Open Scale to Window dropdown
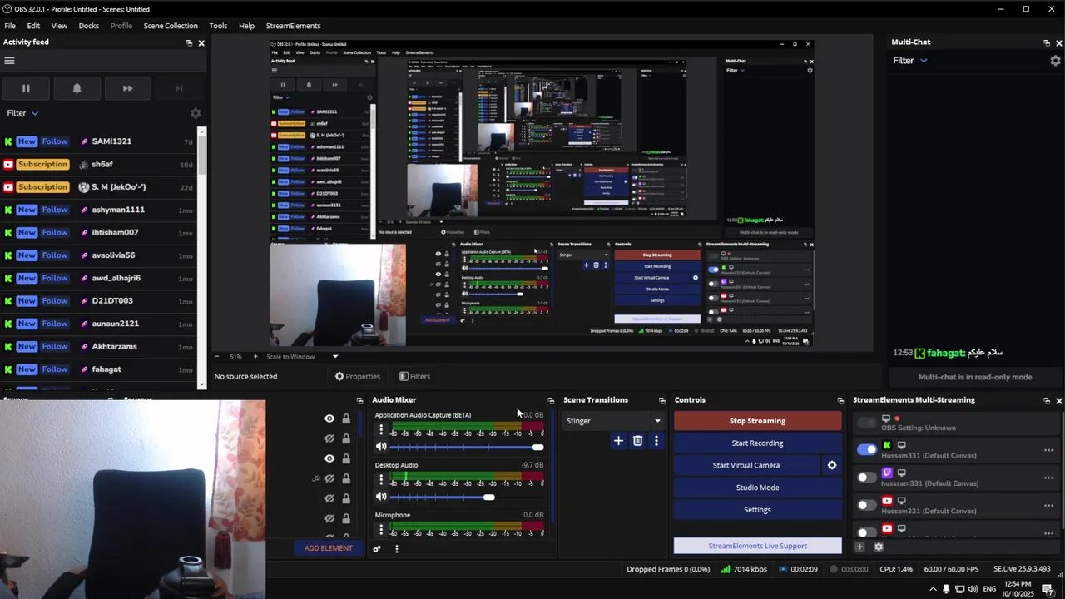 coord(301,357)
